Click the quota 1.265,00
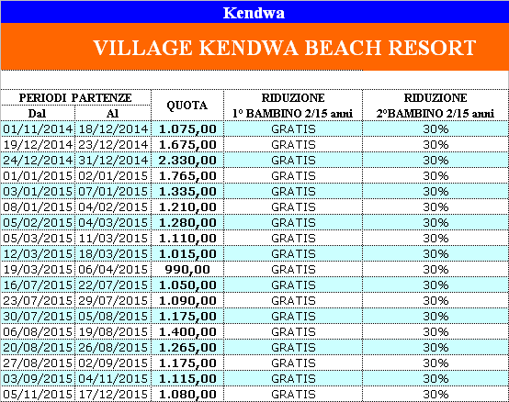 [x=187, y=348]
